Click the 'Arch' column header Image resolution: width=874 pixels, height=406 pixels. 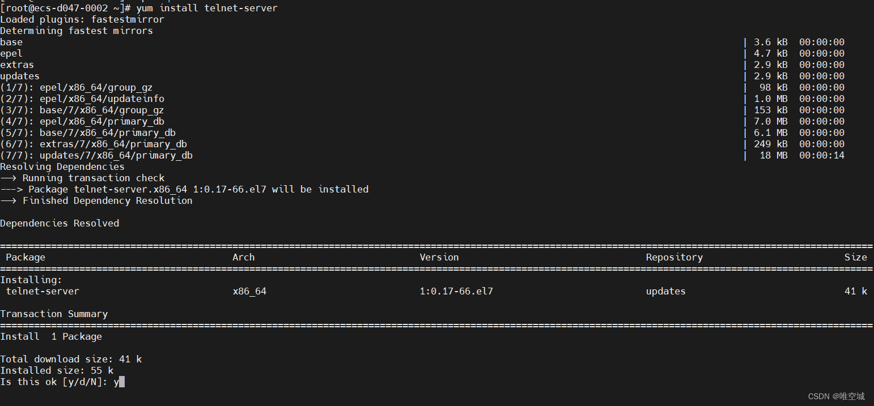coord(244,257)
